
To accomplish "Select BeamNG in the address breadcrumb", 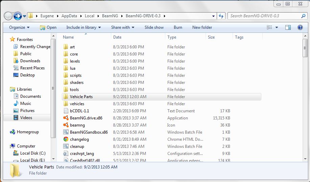I will [x=110, y=16].
